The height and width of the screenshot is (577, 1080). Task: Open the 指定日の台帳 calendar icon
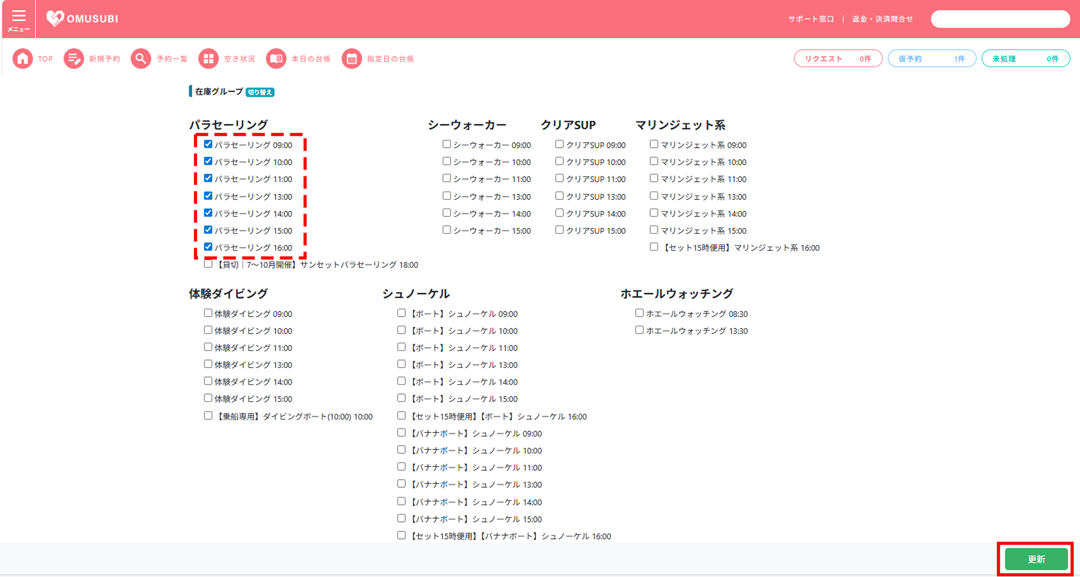click(352, 59)
